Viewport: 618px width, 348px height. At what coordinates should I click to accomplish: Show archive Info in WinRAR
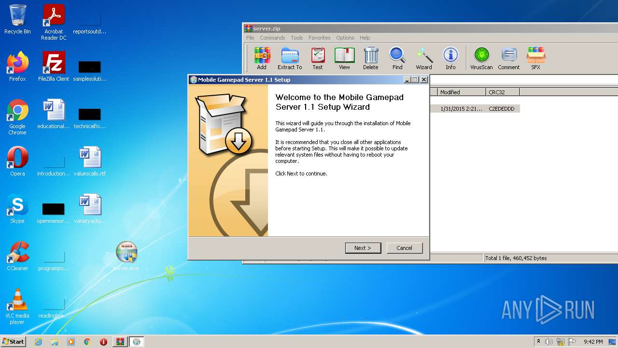point(450,58)
